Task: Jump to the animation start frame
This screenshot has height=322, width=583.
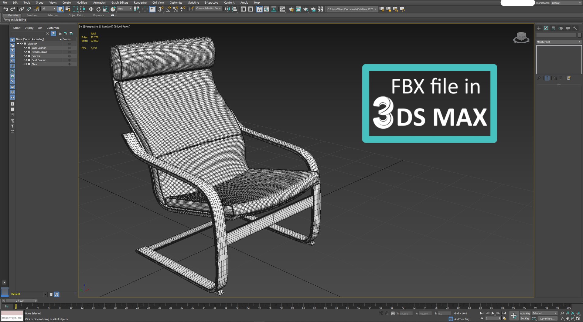Action: coord(482,313)
